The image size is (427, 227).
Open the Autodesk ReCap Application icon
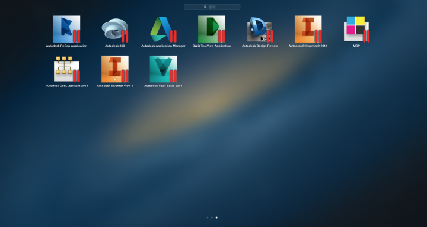tap(66, 29)
